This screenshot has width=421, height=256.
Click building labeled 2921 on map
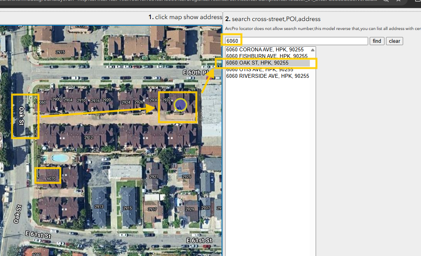point(154,176)
